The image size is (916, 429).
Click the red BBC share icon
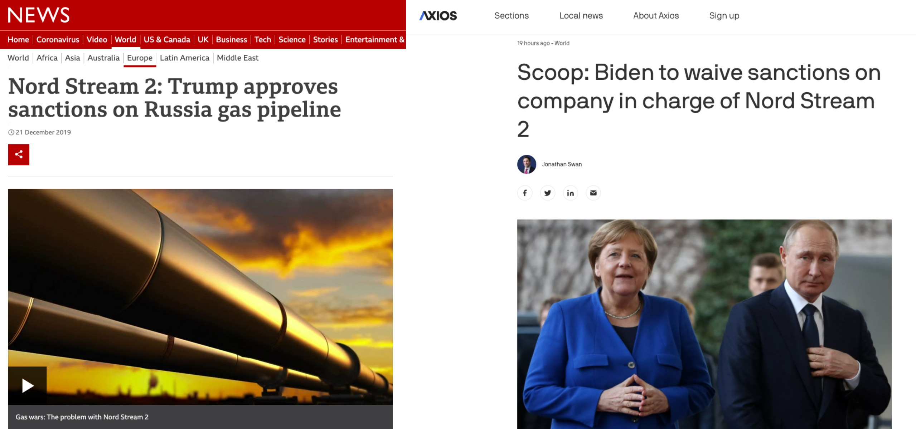pos(19,154)
